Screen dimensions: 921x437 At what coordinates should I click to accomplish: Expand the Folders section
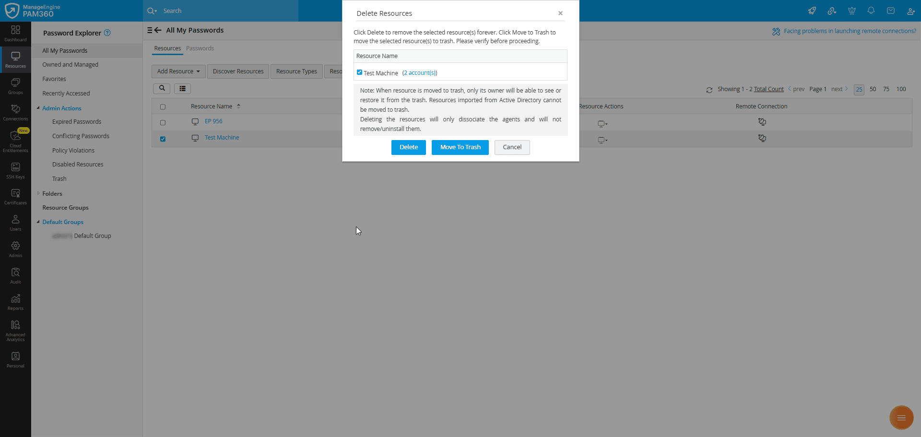click(39, 193)
